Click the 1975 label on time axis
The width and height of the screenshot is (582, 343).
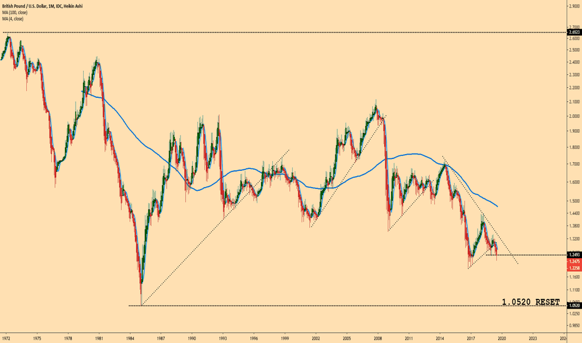click(x=37, y=338)
